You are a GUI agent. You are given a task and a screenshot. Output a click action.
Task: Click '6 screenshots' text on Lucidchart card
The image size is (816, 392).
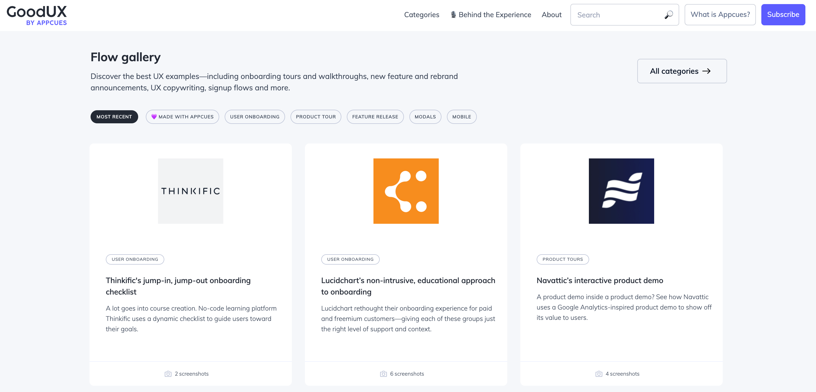(407, 374)
